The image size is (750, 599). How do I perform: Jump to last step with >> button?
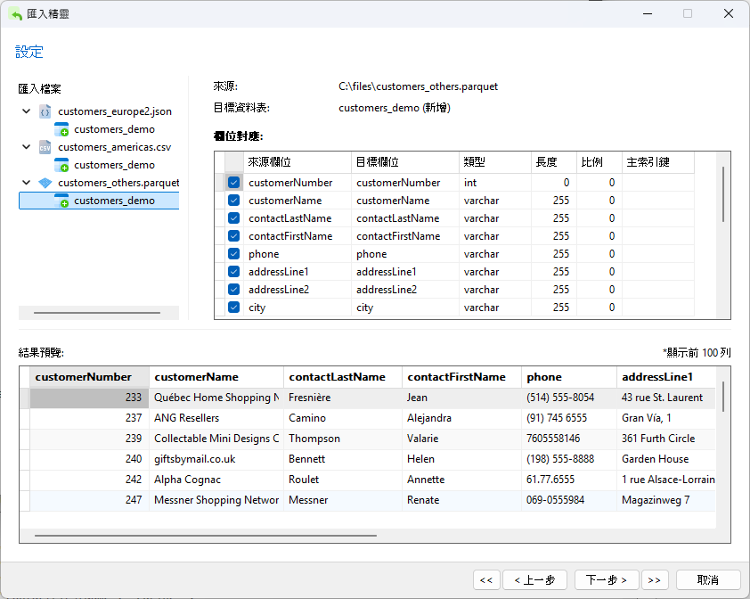655,580
